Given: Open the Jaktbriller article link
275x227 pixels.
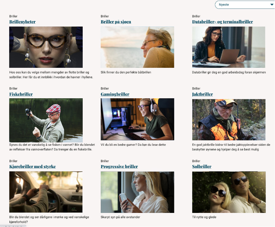Looking at the screenshot, I should pos(202,94).
